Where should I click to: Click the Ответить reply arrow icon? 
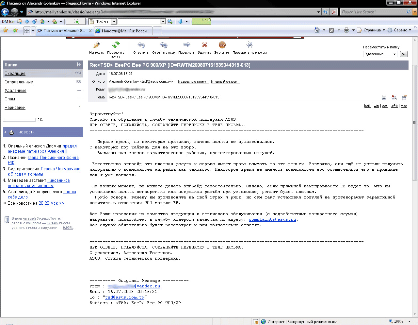(x=141, y=45)
